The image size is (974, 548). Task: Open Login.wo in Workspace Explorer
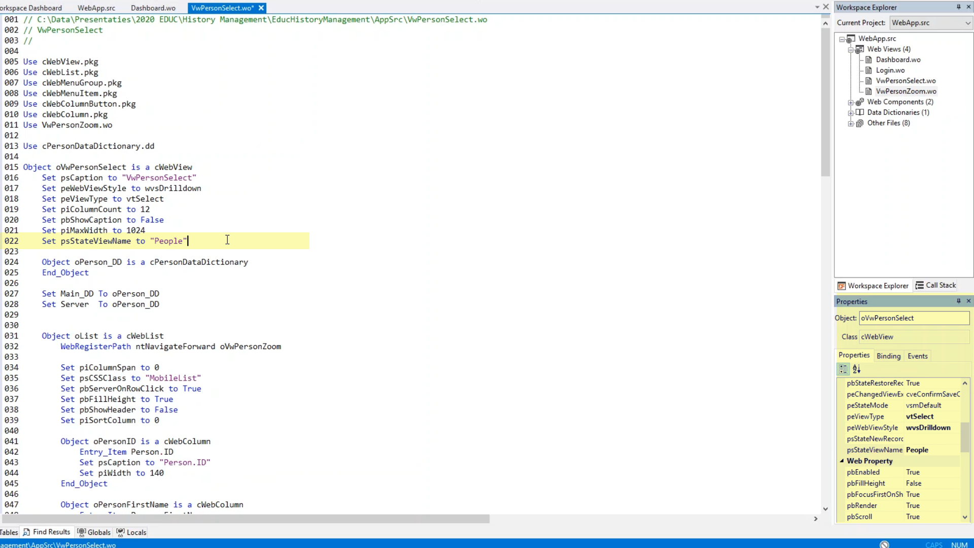click(x=890, y=71)
